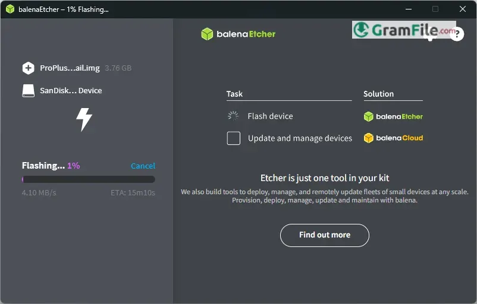The width and height of the screenshot is (477, 304).
Task: Click the Task column header
Action: (x=234, y=94)
